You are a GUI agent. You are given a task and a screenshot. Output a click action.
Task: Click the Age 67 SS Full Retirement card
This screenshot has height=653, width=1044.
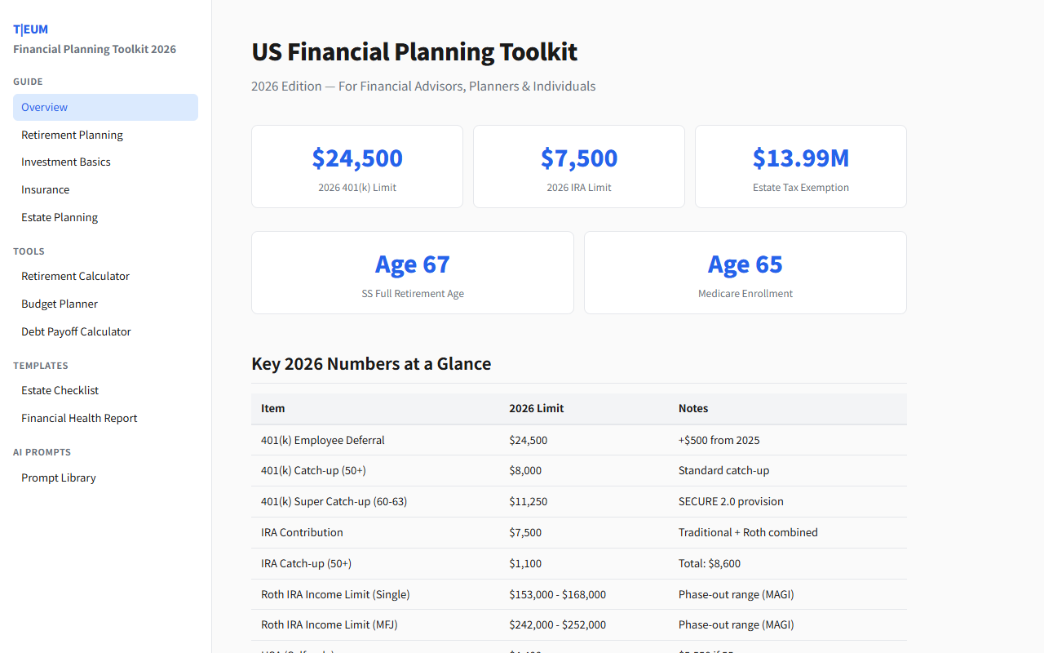click(412, 273)
